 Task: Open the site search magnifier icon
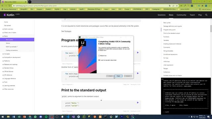pos(206,15)
